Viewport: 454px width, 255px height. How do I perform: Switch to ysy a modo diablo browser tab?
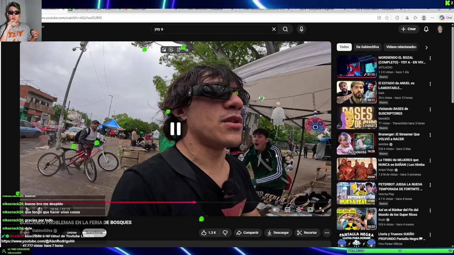point(377,9)
